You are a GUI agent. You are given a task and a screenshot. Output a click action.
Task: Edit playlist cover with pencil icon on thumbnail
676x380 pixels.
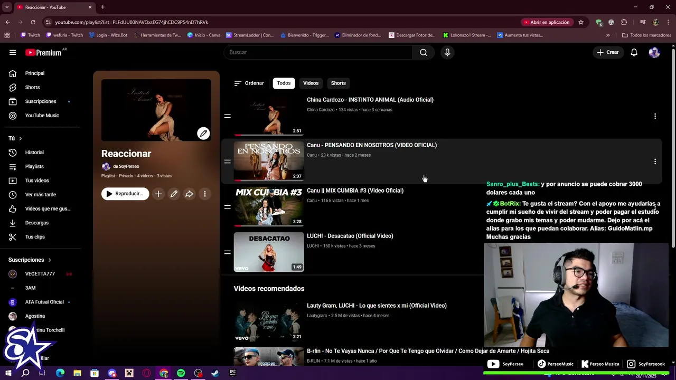pyautogui.click(x=203, y=133)
